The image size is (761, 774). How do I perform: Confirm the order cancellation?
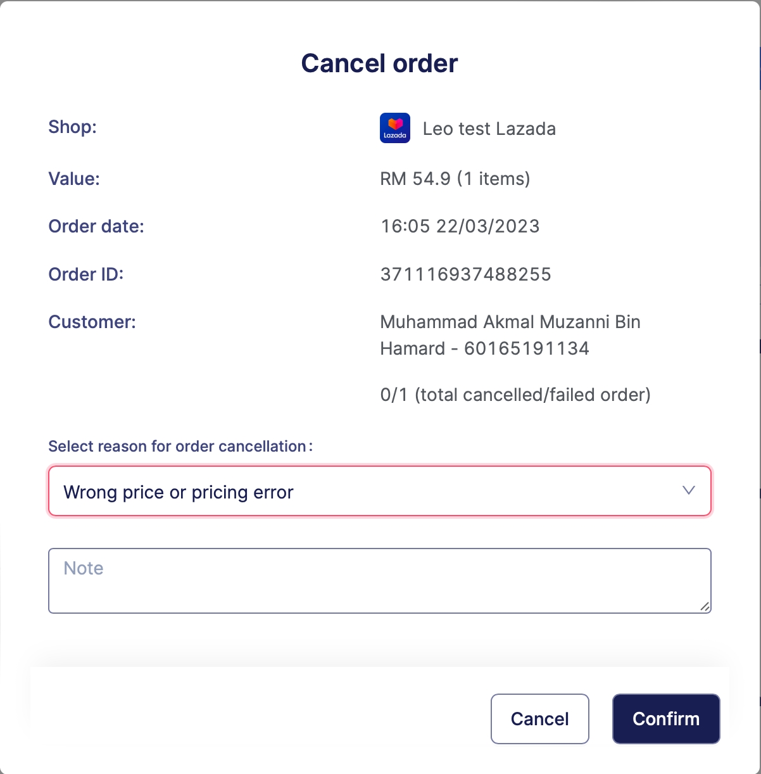click(665, 719)
